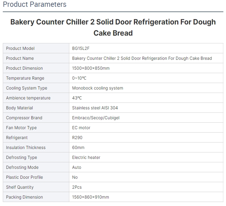Select the Stainless steel AISI 304 value

coord(95,108)
